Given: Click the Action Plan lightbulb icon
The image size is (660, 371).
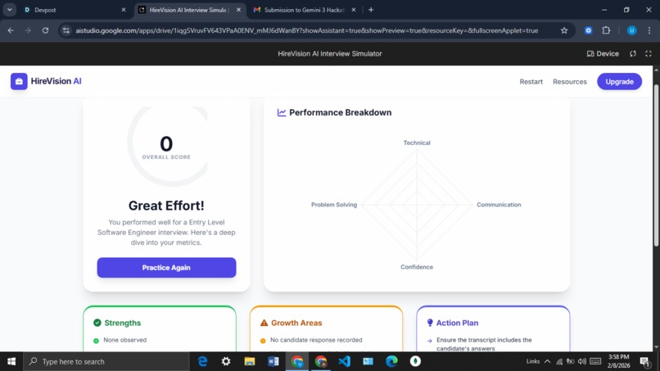Looking at the screenshot, I should 430,323.
